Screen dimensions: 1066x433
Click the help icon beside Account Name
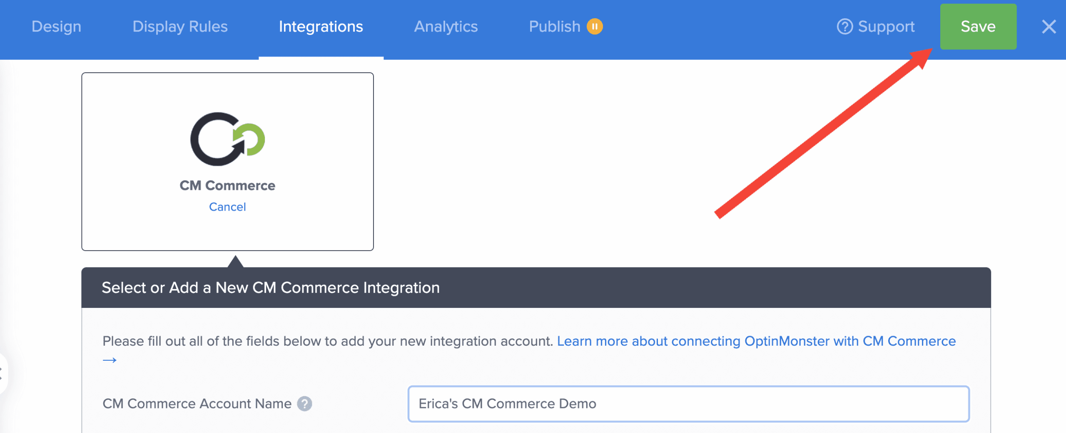coord(304,403)
